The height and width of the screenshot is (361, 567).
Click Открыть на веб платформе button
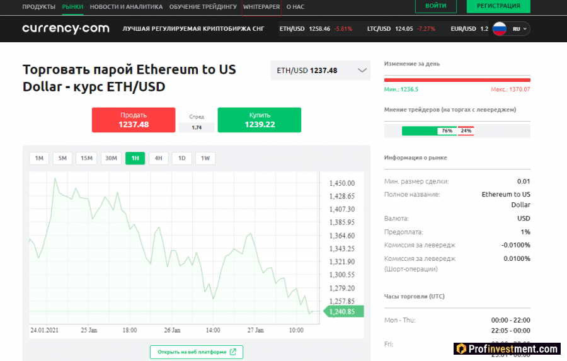[197, 352]
